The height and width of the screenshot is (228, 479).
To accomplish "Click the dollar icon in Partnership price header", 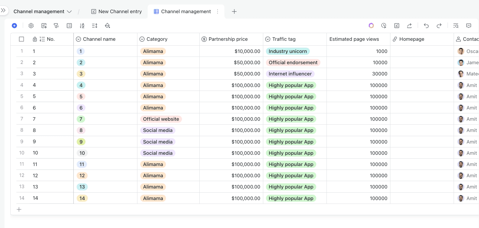I will tap(204, 39).
